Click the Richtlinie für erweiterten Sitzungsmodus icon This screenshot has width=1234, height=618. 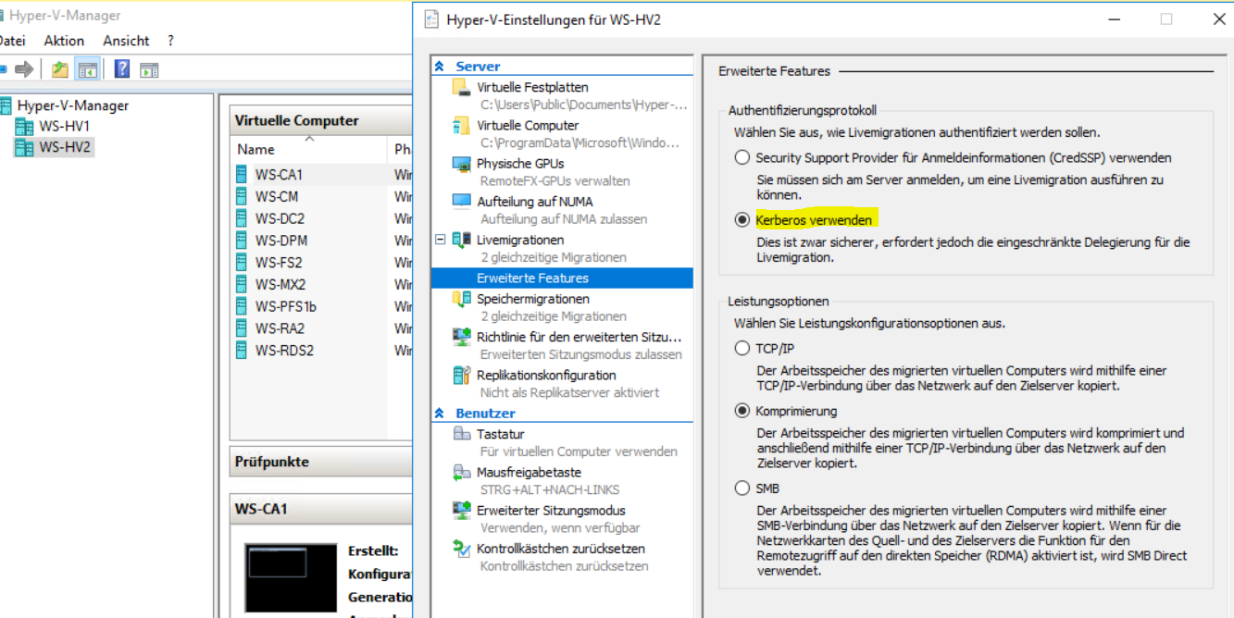(462, 337)
